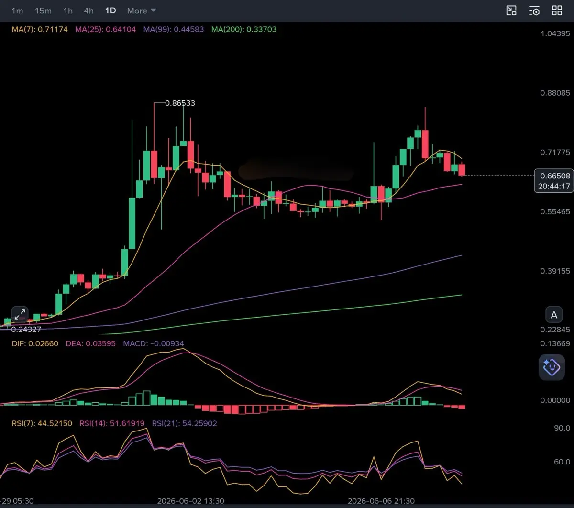Viewport: 574px width, 508px height.
Task: Click the 0.00000 MACD axis label
Action: tap(555, 400)
